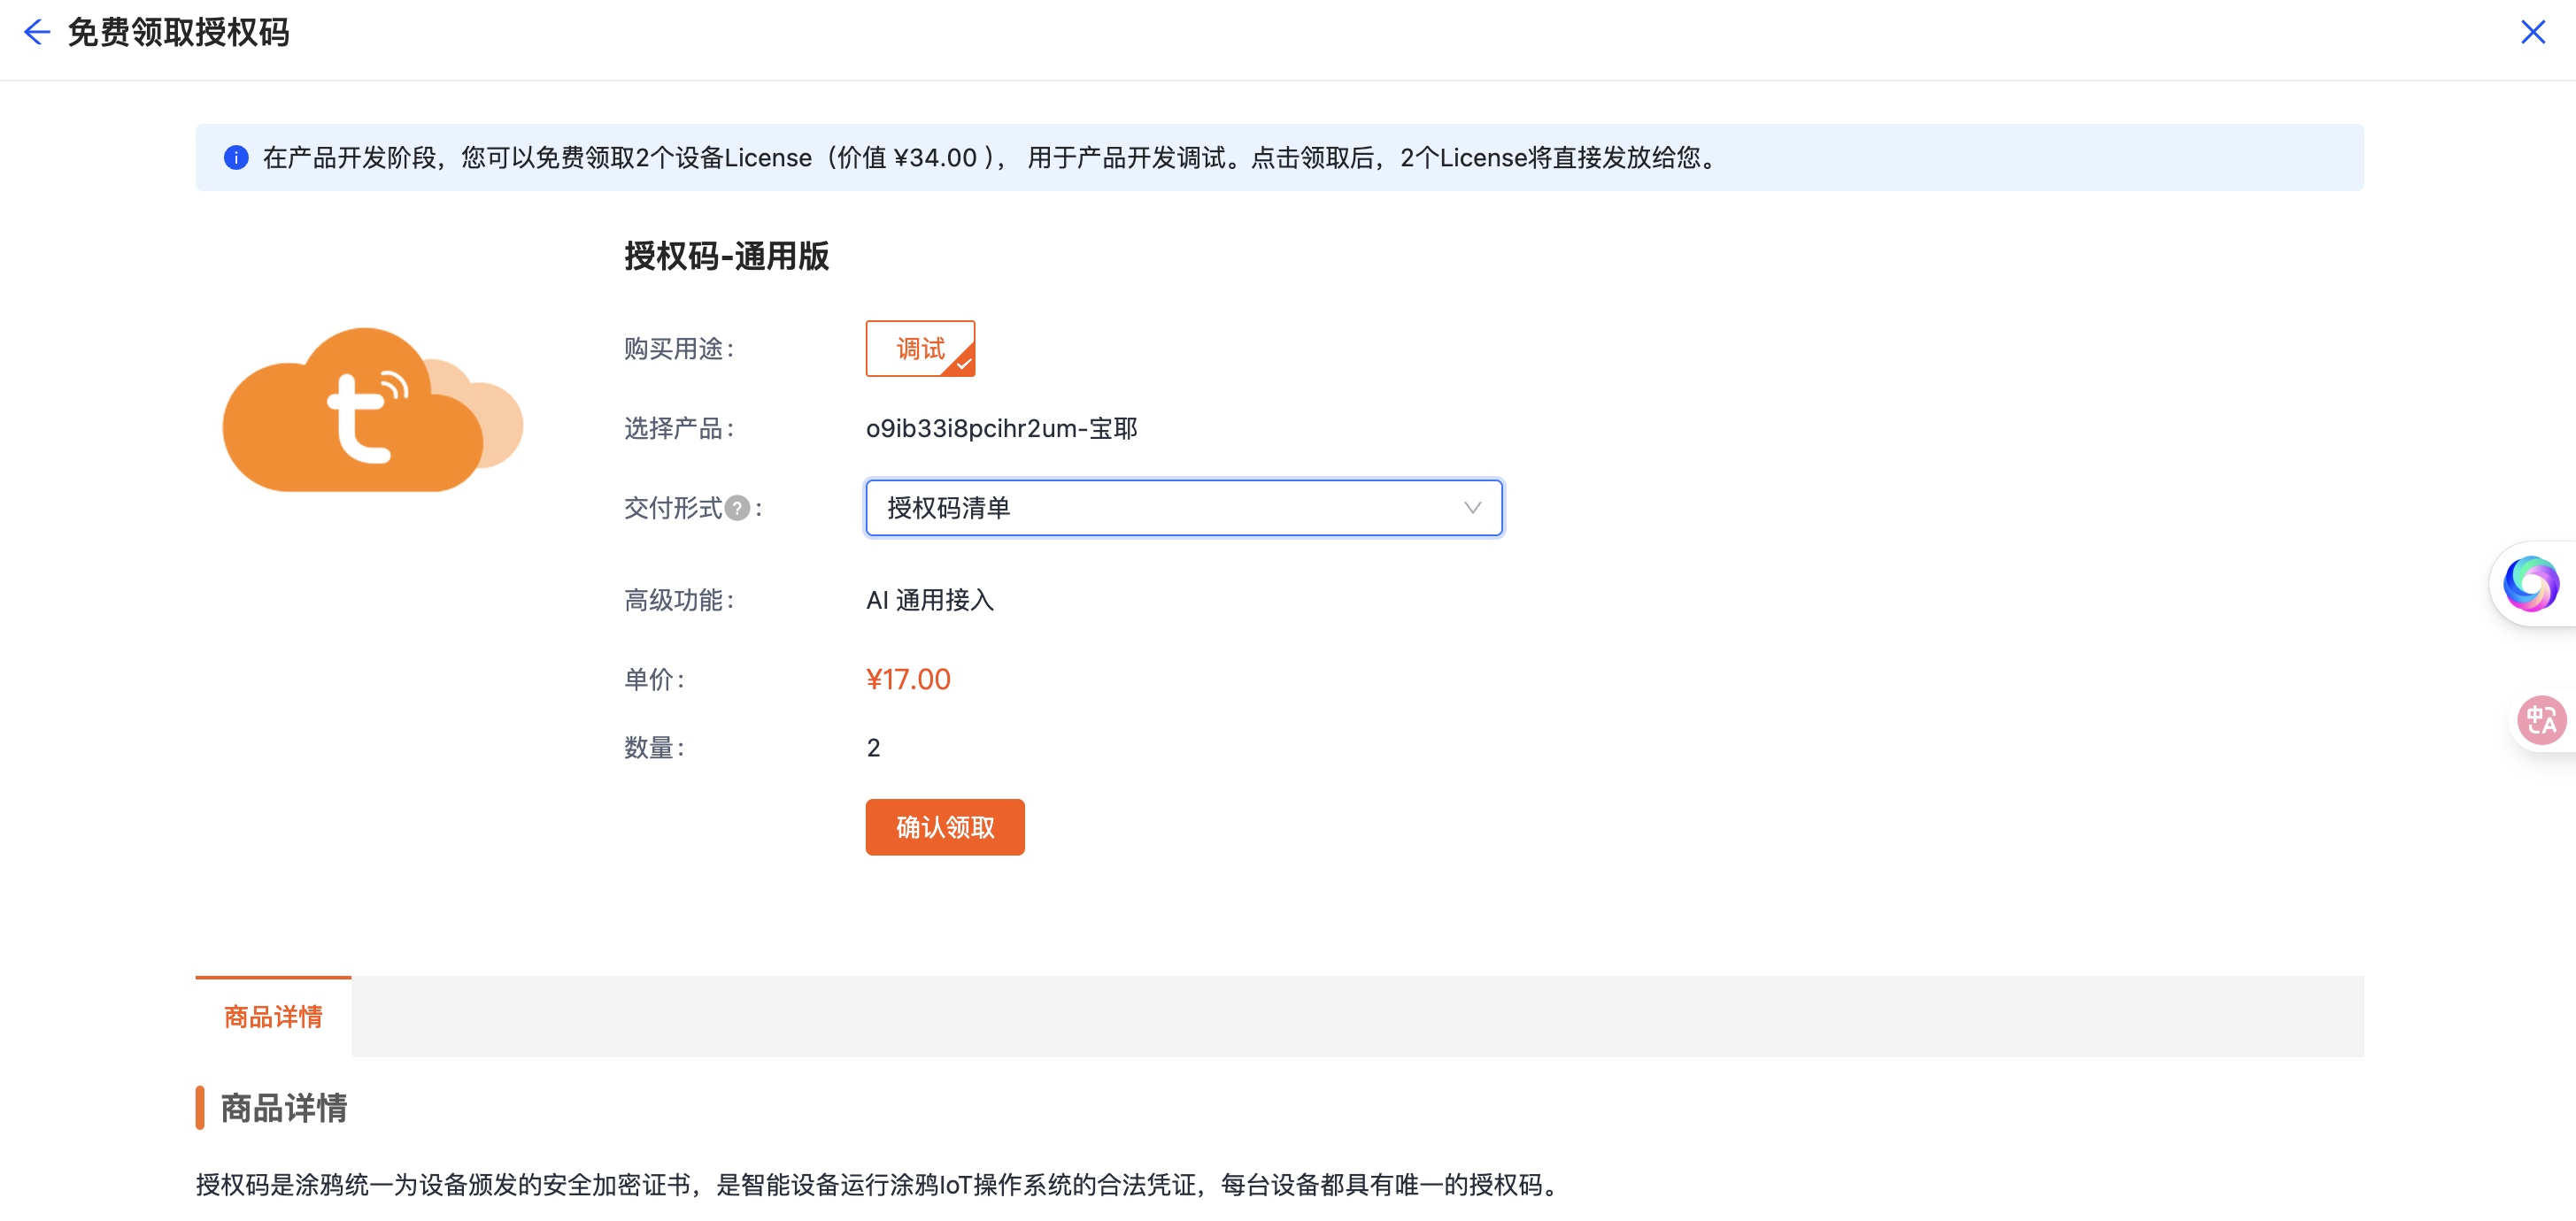Screen dimensions: 2576x1221
Task: Close the free license dialog
Action: pyautogui.click(x=2532, y=32)
